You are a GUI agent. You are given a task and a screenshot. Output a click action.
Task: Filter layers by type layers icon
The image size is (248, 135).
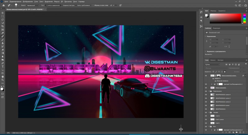click(x=233, y=64)
